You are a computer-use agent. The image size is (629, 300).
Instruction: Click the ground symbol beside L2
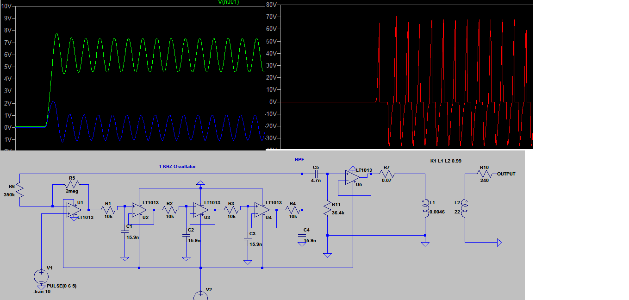499,242
